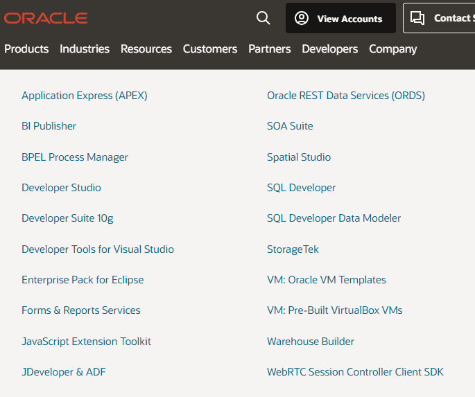Image resolution: width=475 pixels, height=397 pixels.
Task: Visit the Oracle REST Data Services (ORDS) link
Action: 346,96
